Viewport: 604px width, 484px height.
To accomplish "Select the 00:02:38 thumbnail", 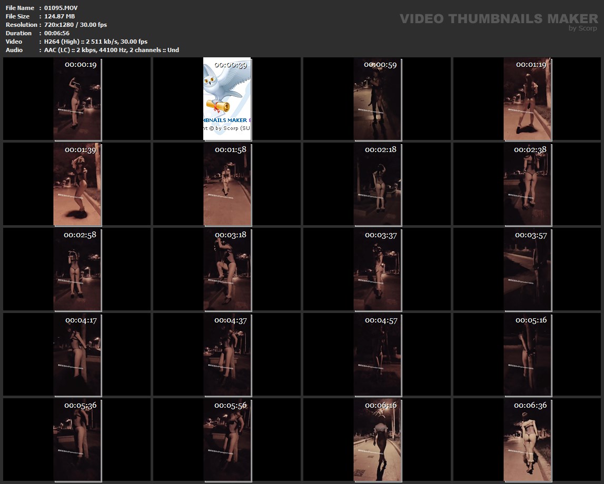I will [x=527, y=184].
